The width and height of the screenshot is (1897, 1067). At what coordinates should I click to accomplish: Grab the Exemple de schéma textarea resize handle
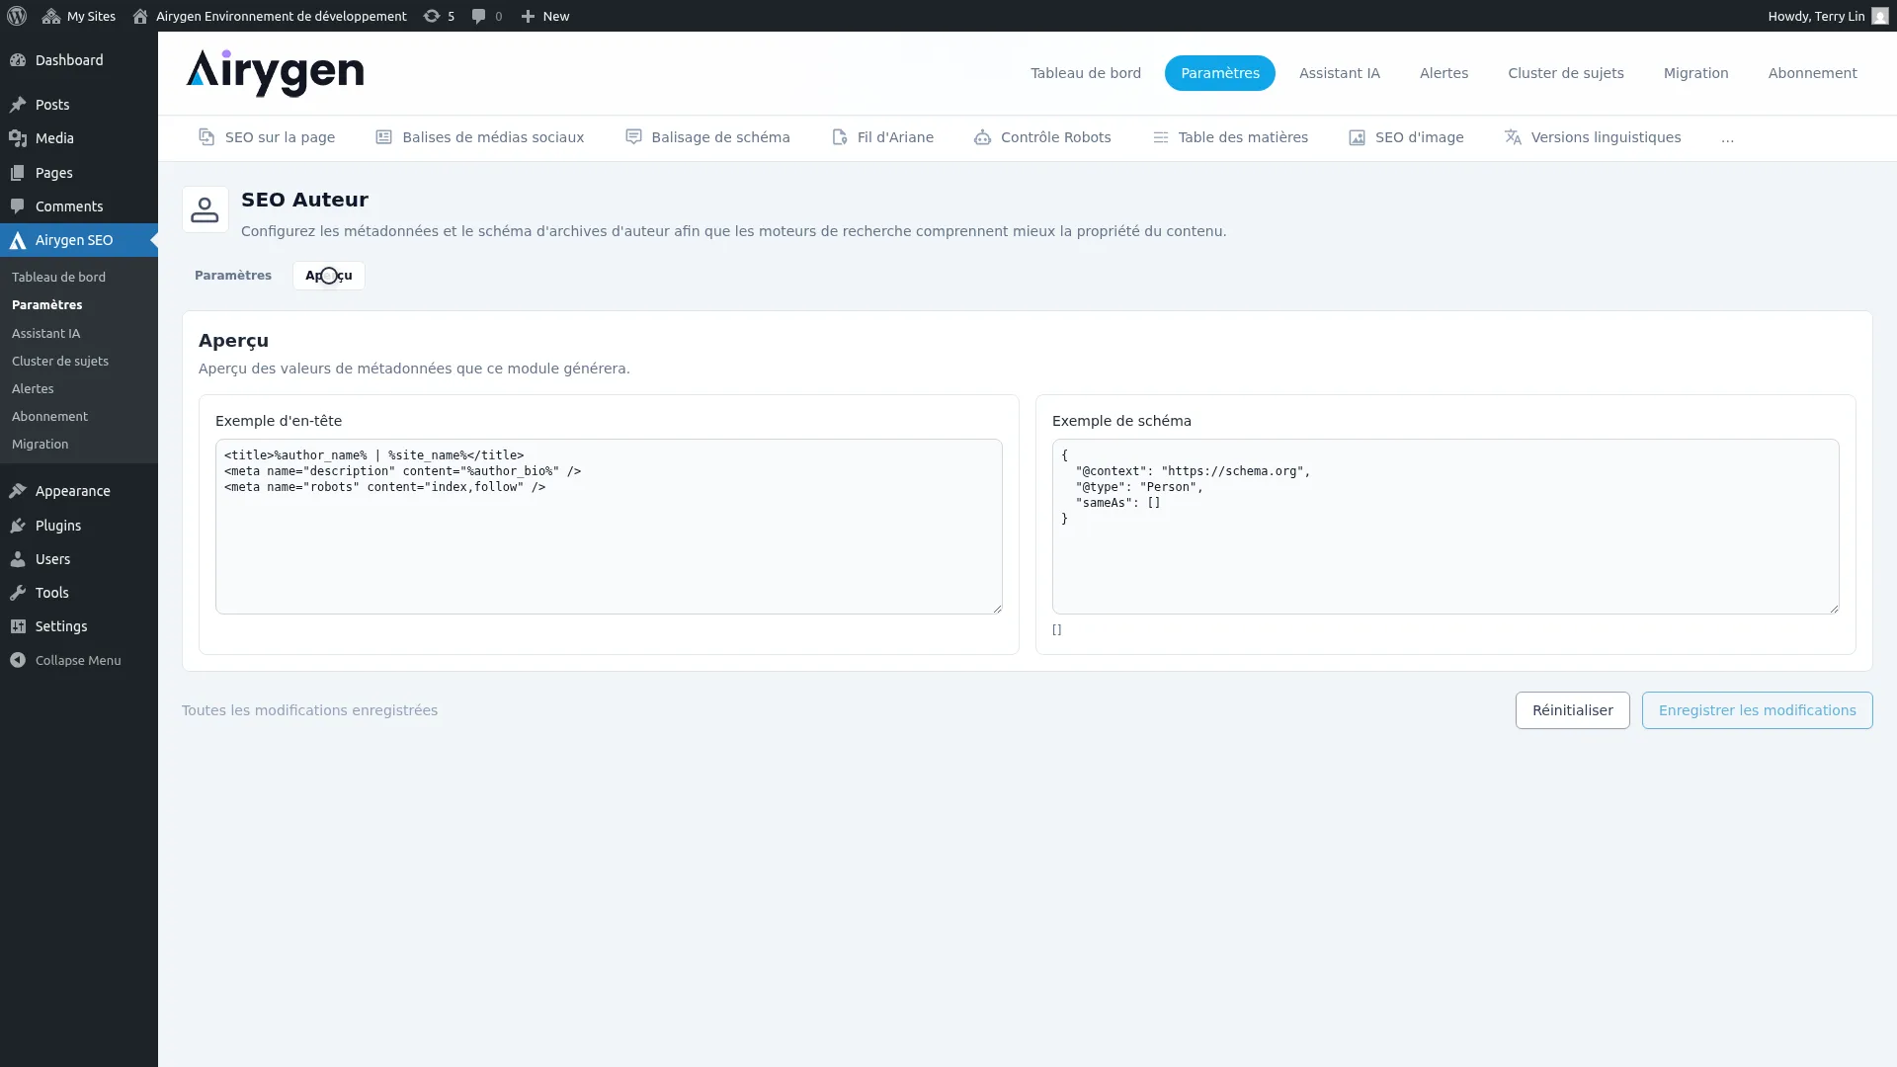click(1834, 609)
